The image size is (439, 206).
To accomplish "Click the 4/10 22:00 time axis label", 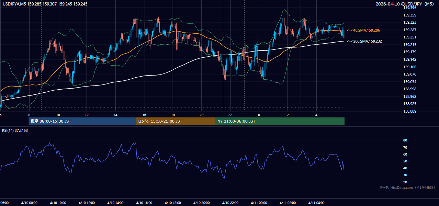I will click(230, 203).
